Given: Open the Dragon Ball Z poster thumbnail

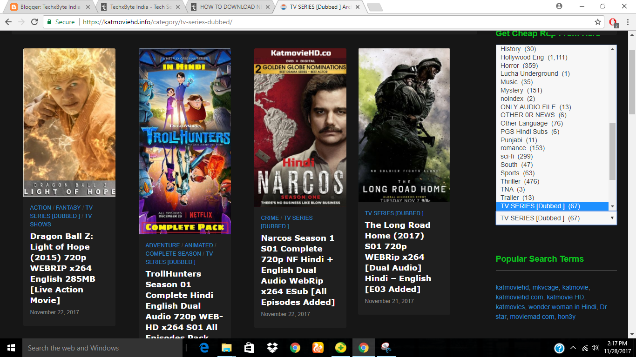Looking at the screenshot, I should 69,122.
